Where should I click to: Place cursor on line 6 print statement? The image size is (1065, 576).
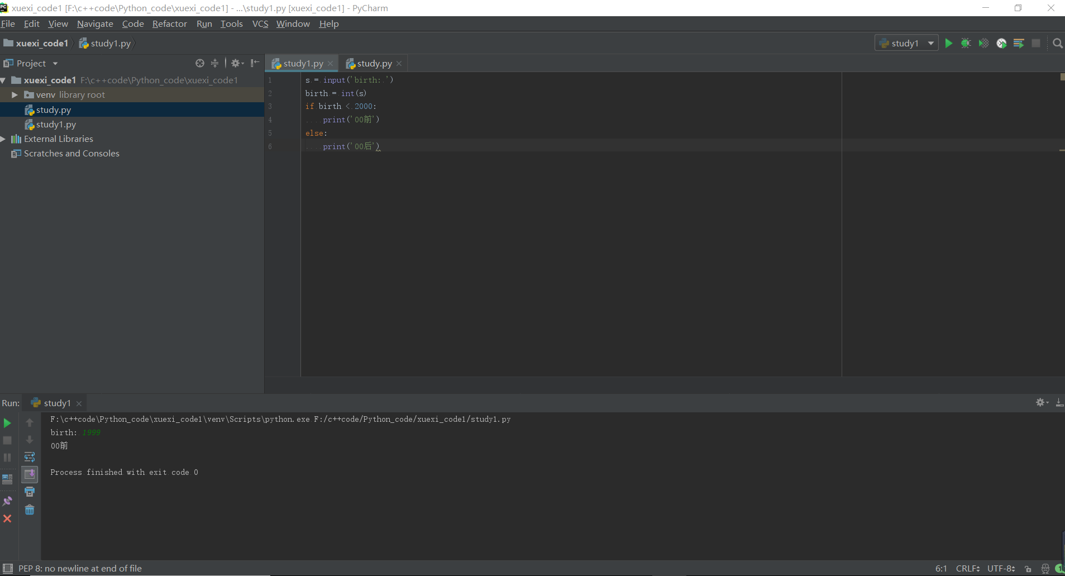(351, 146)
